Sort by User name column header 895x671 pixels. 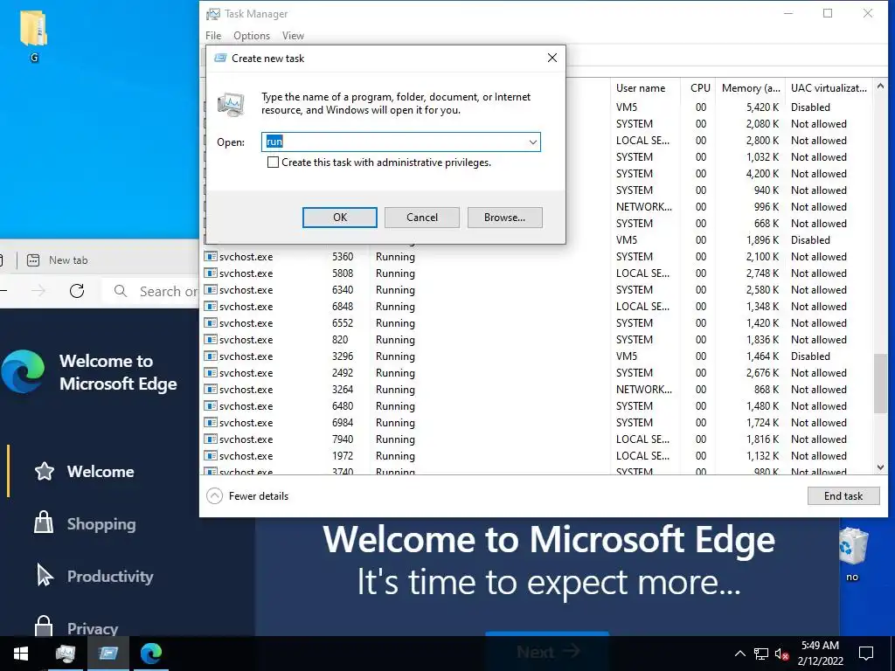pos(645,88)
